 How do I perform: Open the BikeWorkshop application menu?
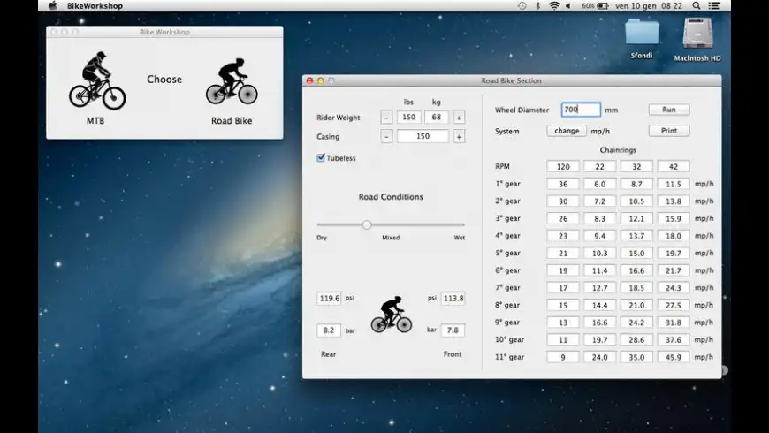click(95, 5)
